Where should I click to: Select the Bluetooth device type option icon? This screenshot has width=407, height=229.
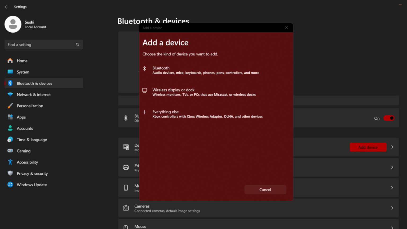[145, 68]
